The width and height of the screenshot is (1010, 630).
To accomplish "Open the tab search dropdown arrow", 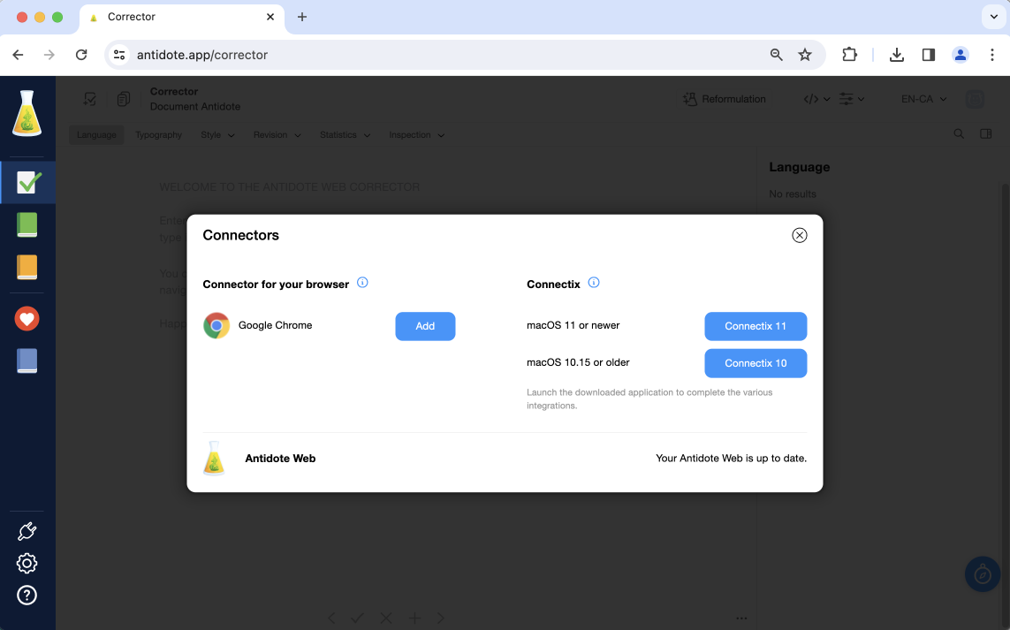I will pyautogui.click(x=994, y=17).
